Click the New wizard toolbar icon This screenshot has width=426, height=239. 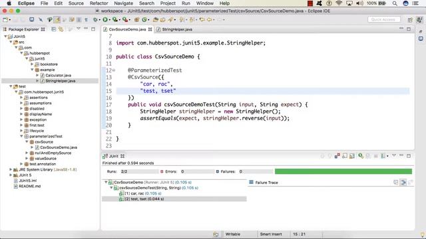[5, 19]
